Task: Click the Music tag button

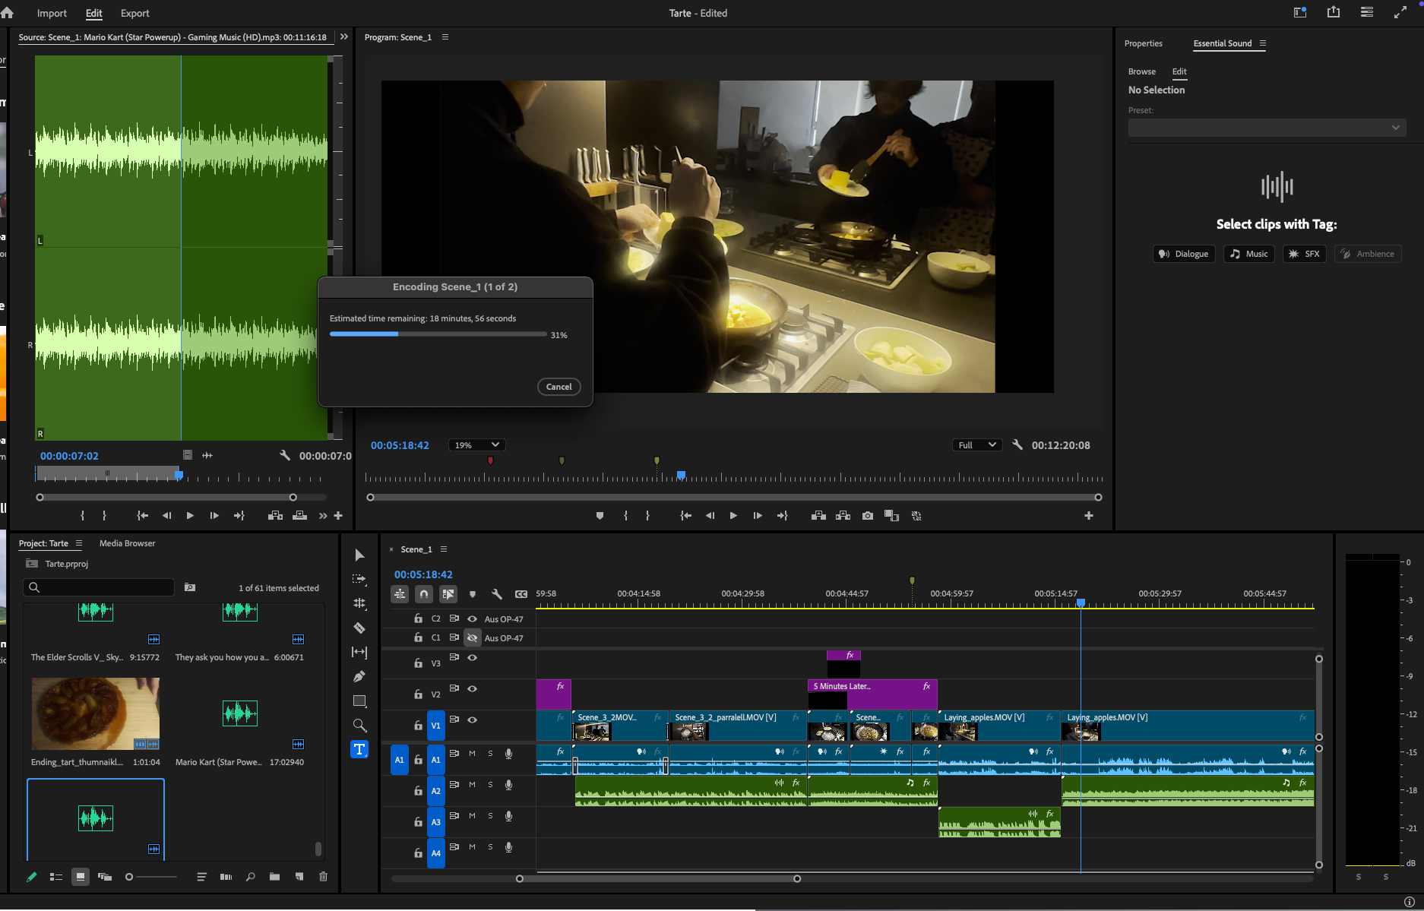Action: tap(1248, 254)
